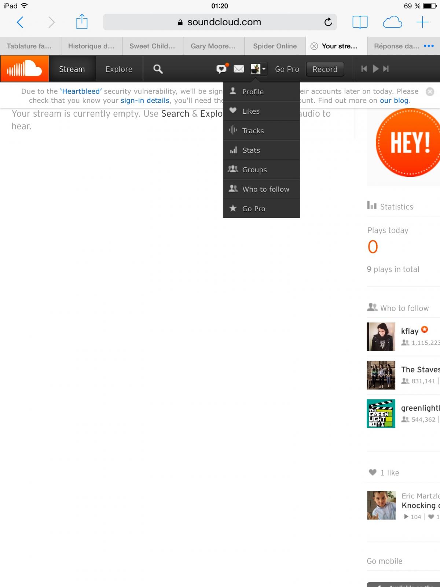
Task: Switch to the 'Réponse da...' tab
Action: 397,46
